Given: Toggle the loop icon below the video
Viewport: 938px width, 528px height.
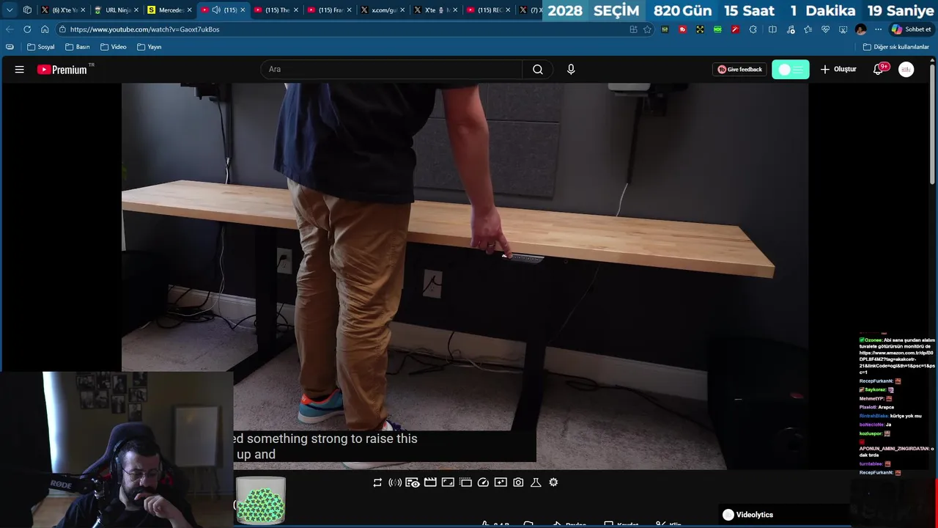Looking at the screenshot, I should [377, 483].
